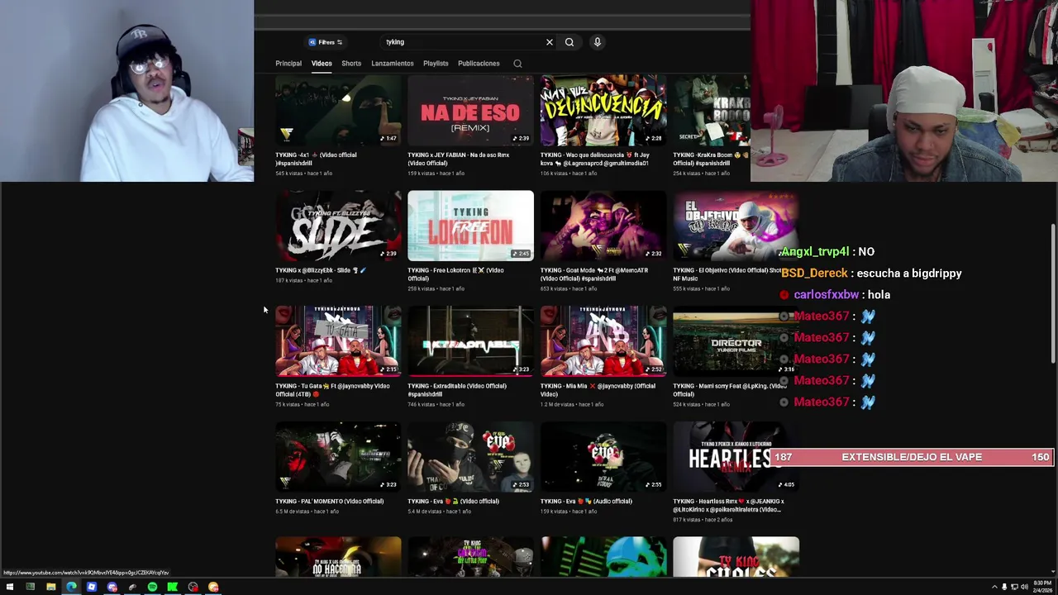The width and height of the screenshot is (1058, 595).
Task: Open the El Objetivo video thumbnail
Action: point(736,226)
